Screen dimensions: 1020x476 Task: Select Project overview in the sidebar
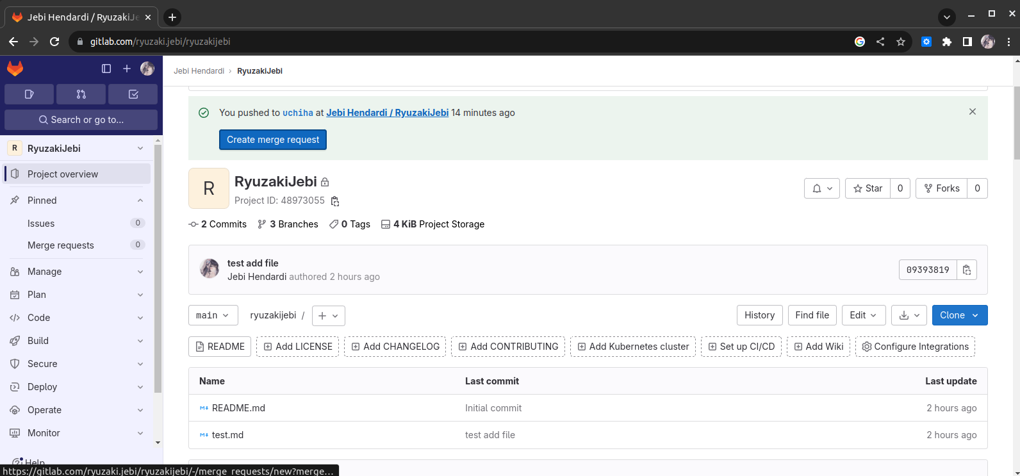(x=77, y=174)
